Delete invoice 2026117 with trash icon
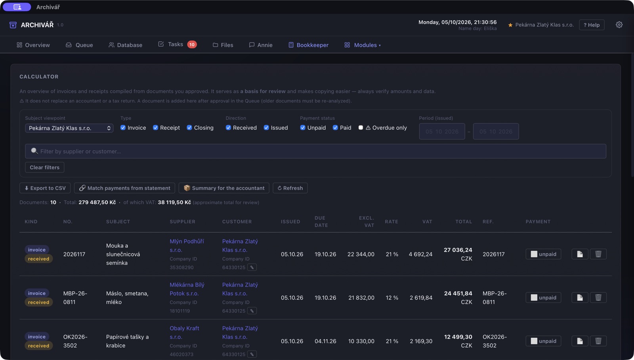 point(598,254)
